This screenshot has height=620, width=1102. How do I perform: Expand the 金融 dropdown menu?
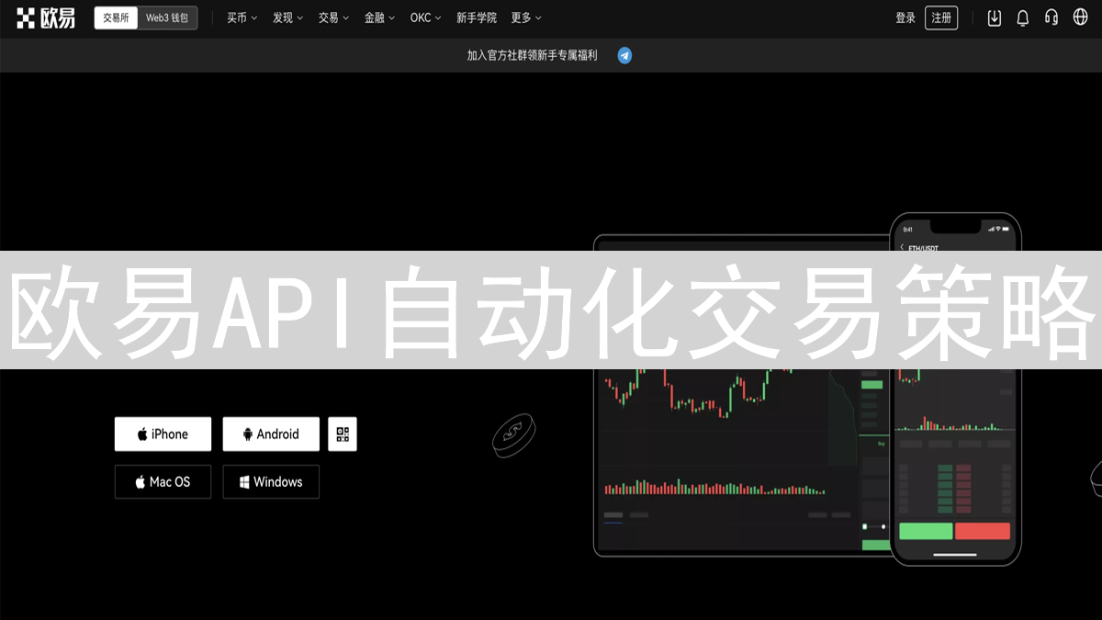[380, 17]
